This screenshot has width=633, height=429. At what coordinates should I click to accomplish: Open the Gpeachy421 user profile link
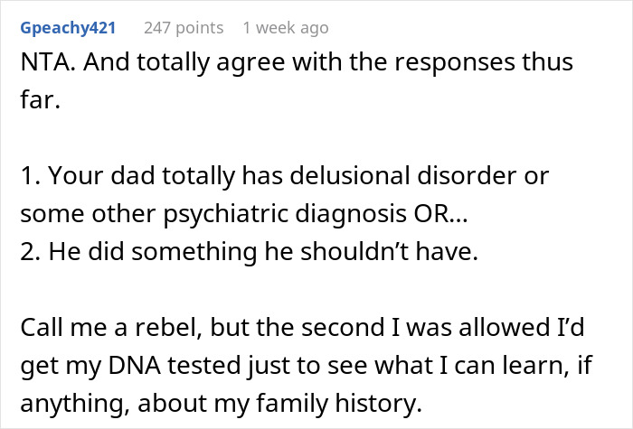click(71, 28)
